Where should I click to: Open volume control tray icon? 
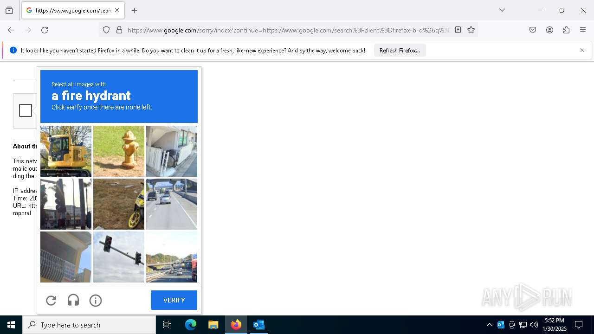click(x=534, y=325)
